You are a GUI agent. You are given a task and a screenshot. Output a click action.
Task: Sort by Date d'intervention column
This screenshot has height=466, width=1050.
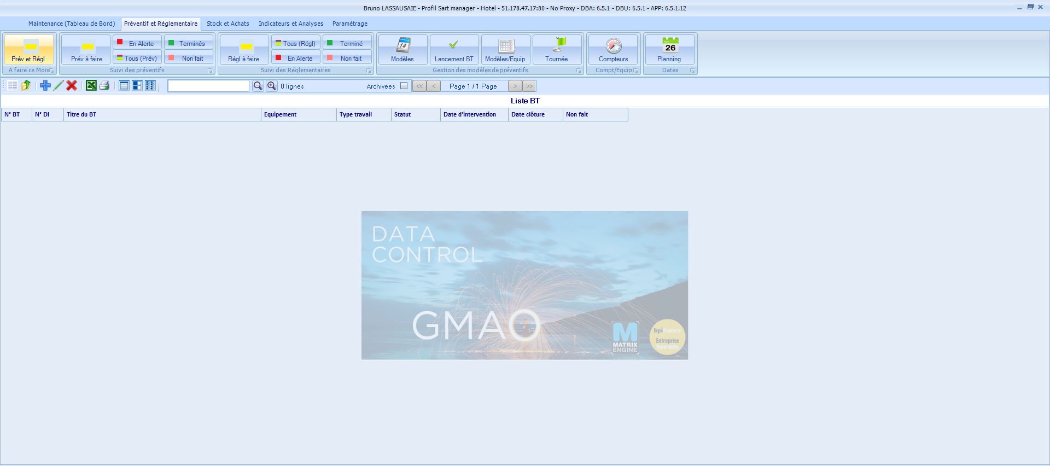(475, 114)
